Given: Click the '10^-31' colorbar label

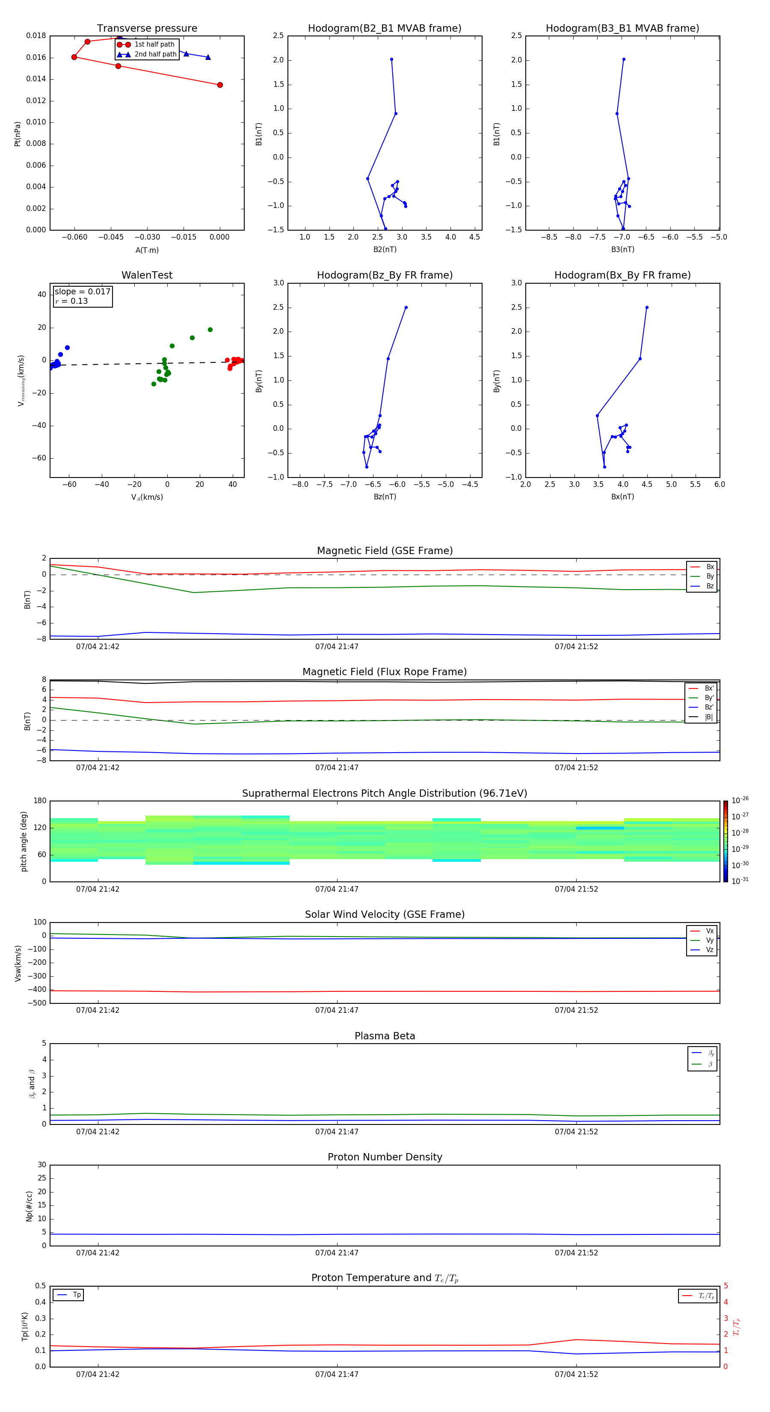Looking at the screenshot, I should pyautogui.click(x=740, y=881).
